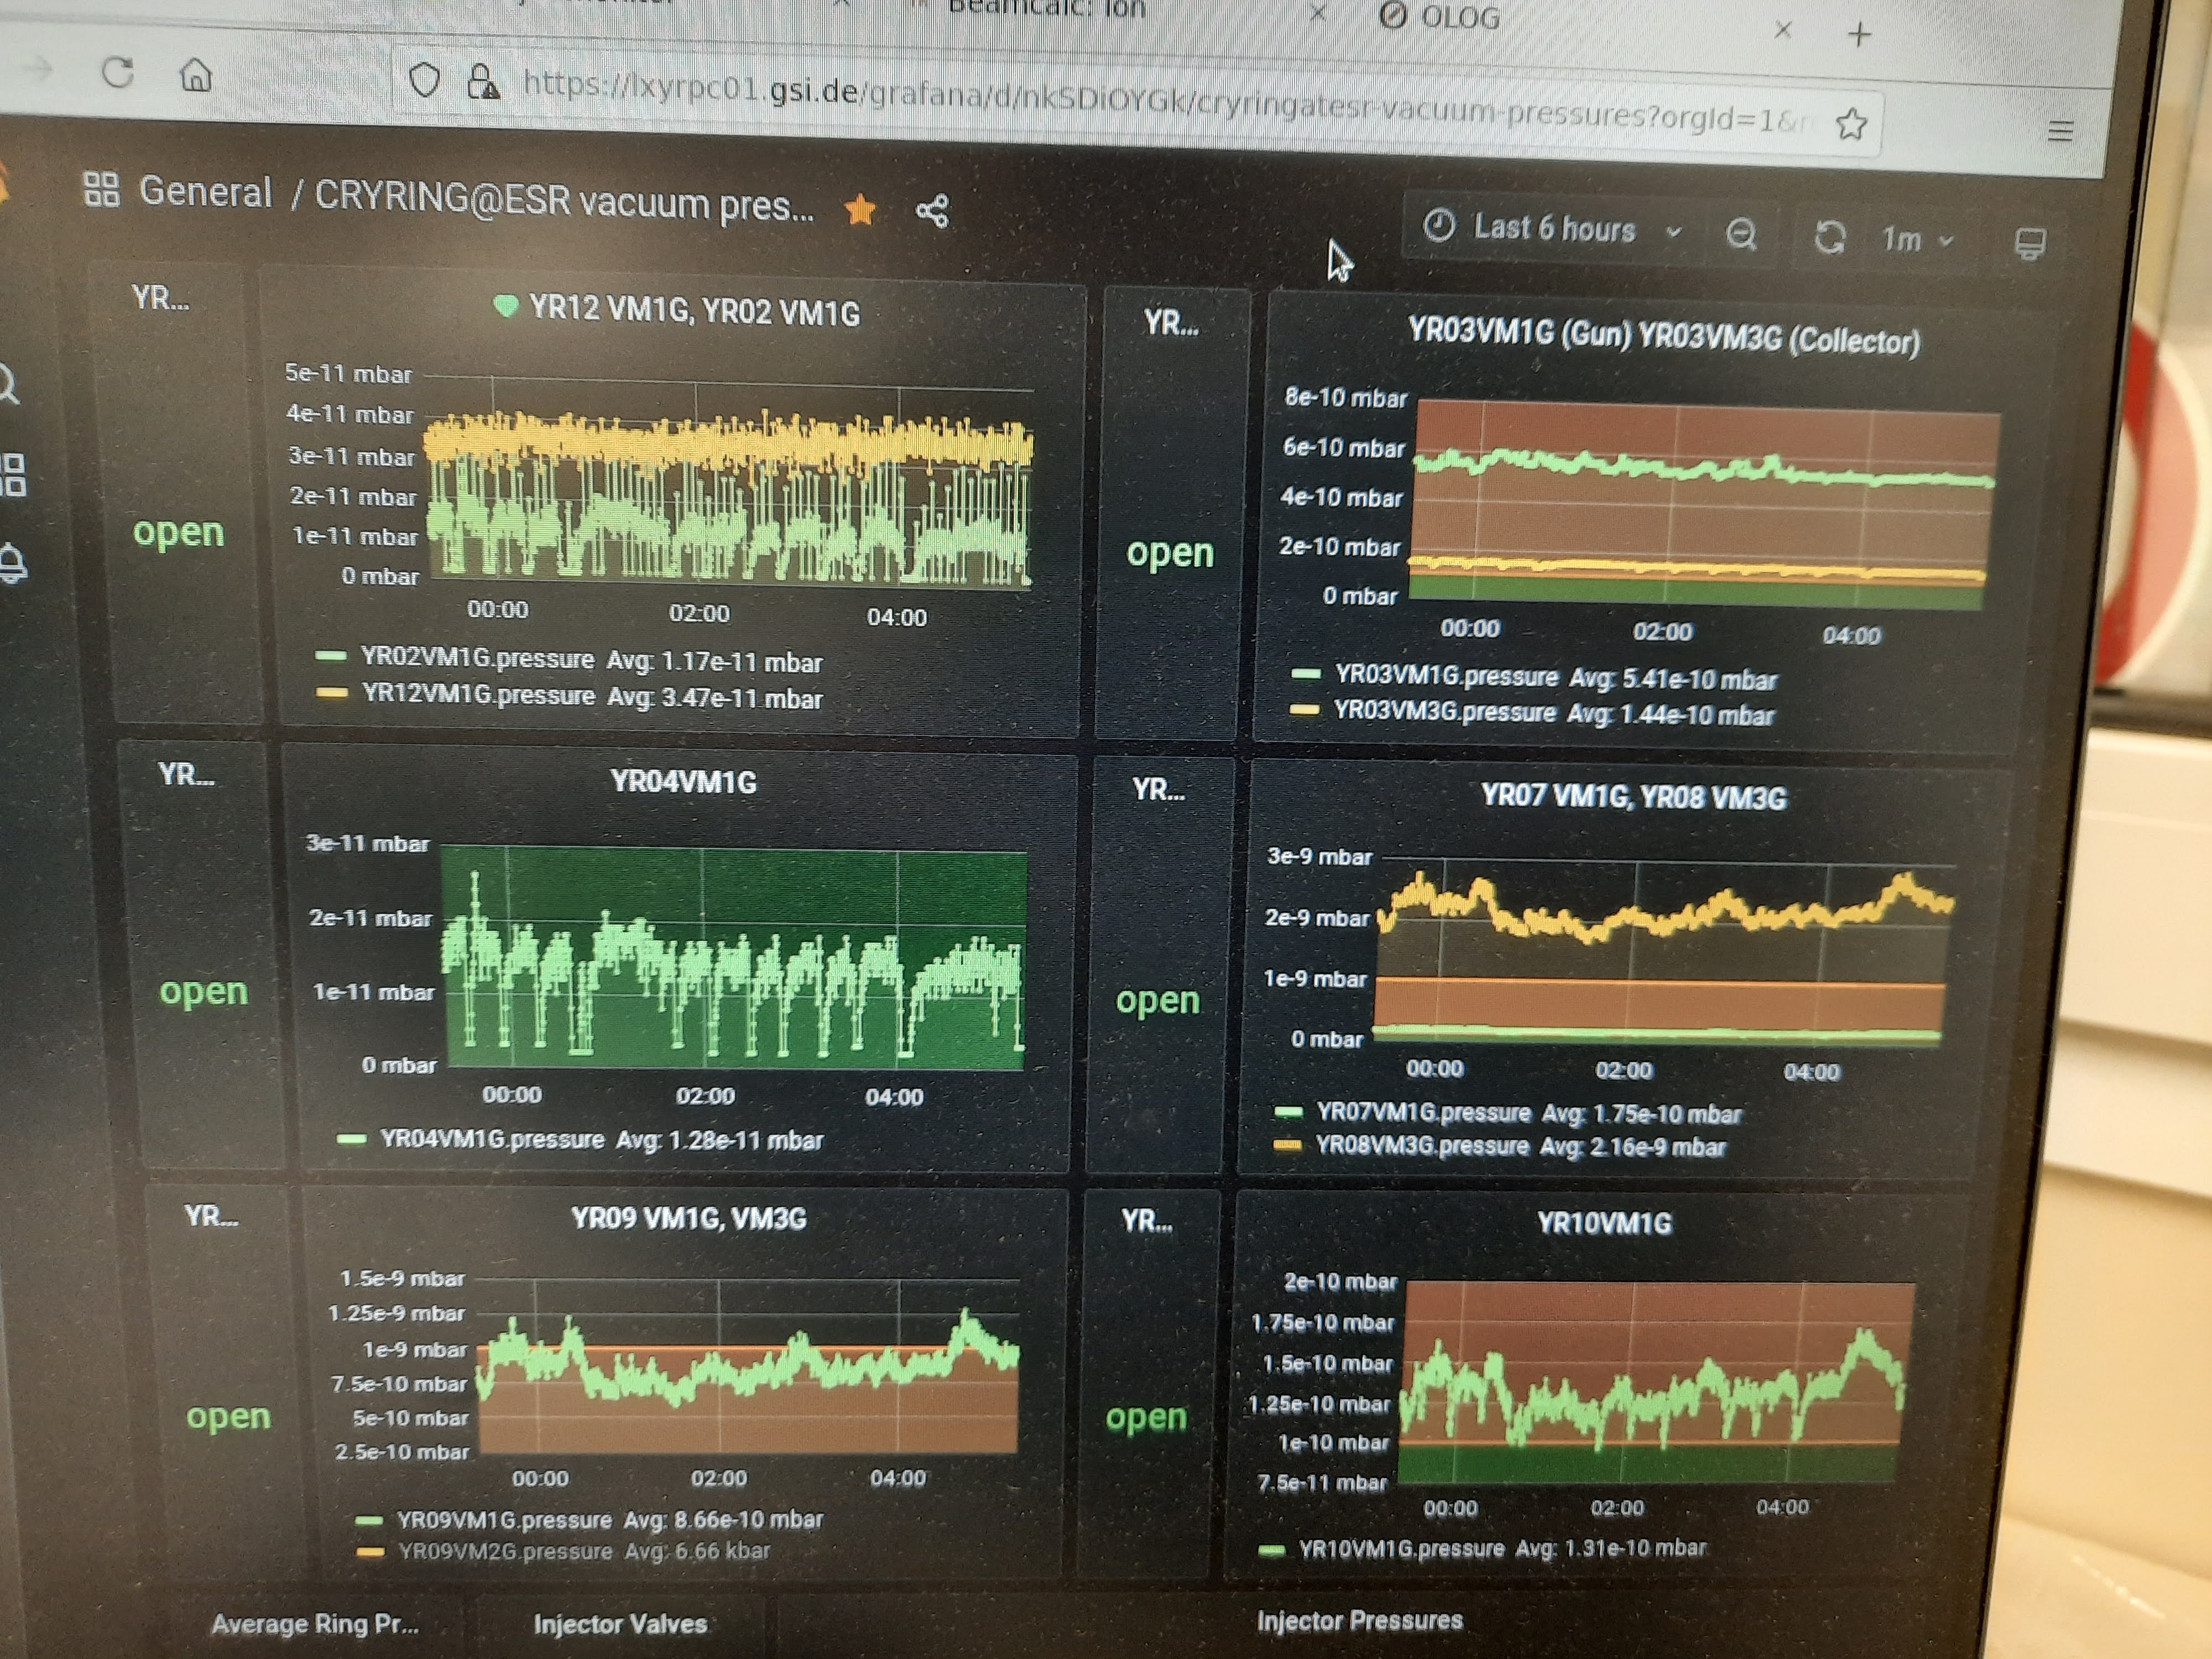Open the General folder breadcrumb
2212x1659 pixels.
205,191
